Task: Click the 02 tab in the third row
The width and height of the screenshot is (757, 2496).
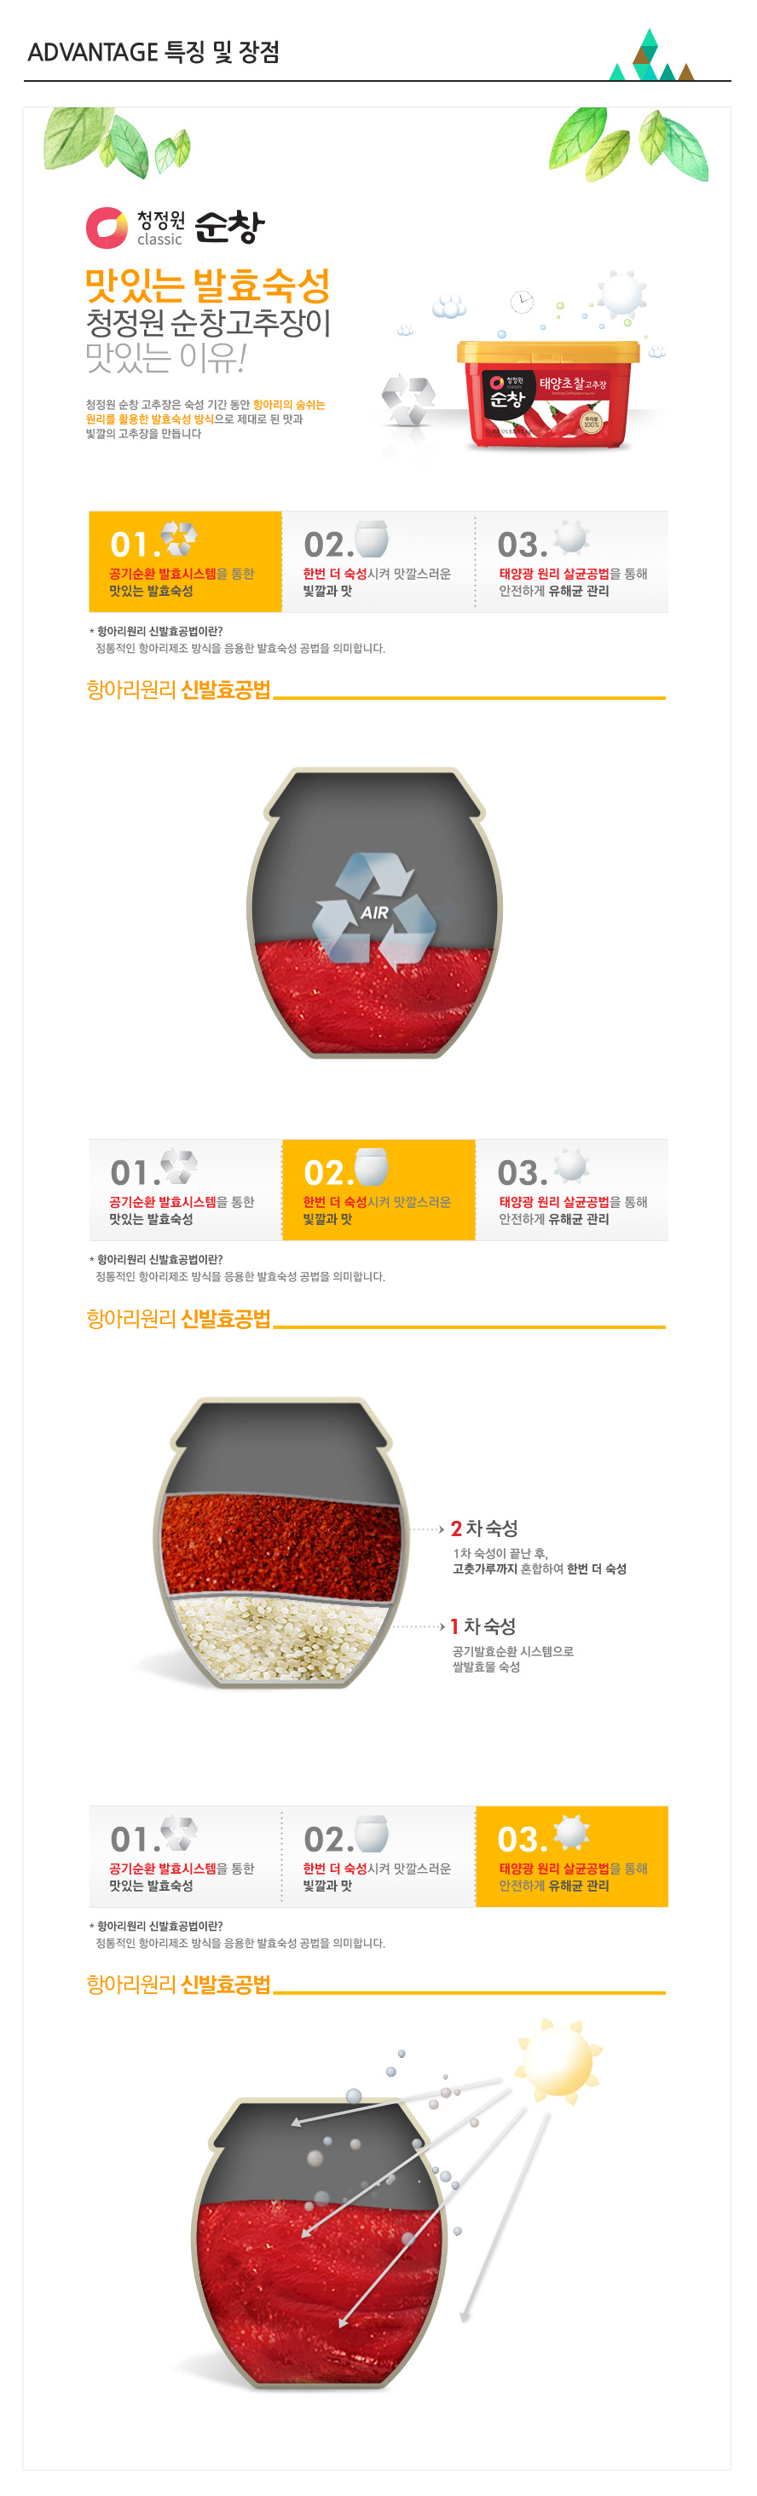Action: [x=378, y=1857]
